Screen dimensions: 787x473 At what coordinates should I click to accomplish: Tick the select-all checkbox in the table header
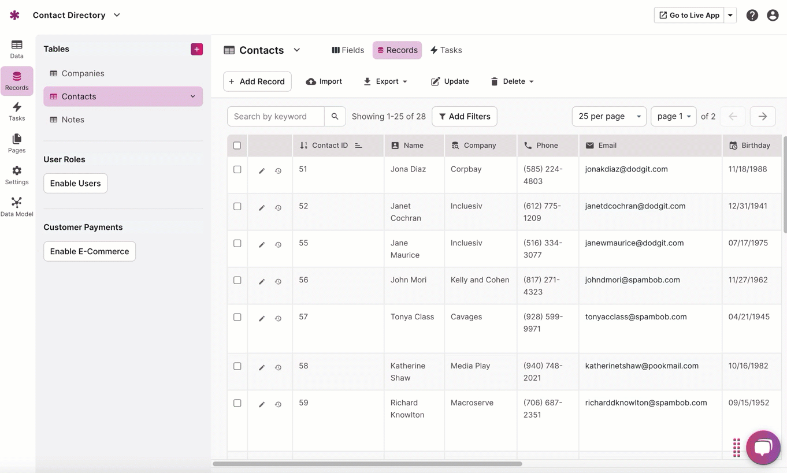point(237,146)
